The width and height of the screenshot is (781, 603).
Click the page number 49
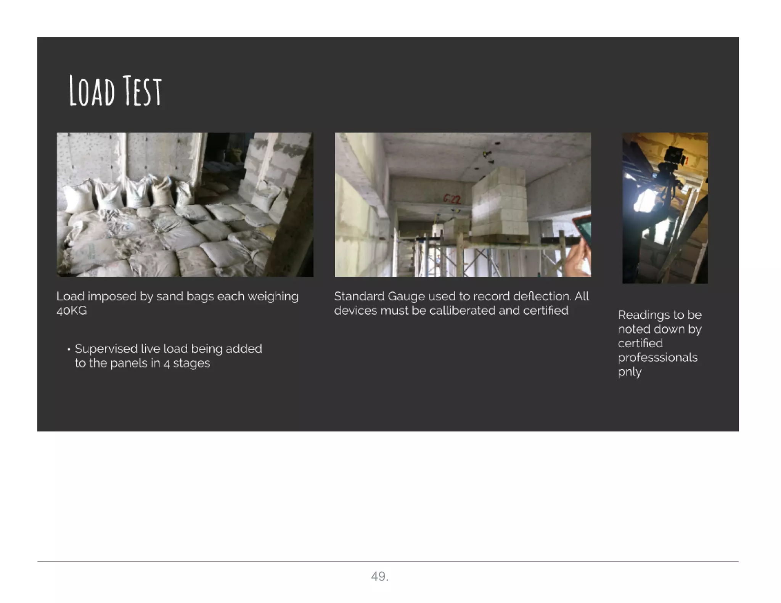(379, 576)
